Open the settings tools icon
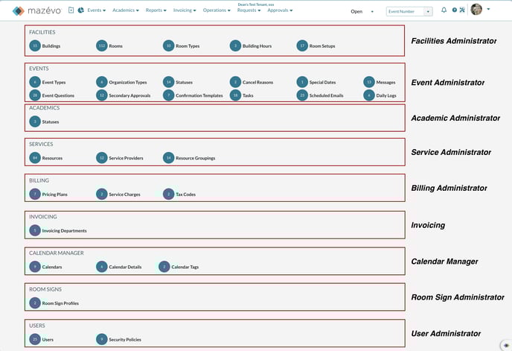The height and width of the screenshot is (351, 512). click(x=462, y=10)
